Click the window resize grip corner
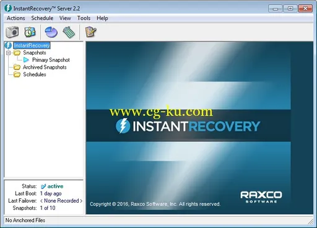This screenshot has height=228, width=317. [x=310, y=221]
